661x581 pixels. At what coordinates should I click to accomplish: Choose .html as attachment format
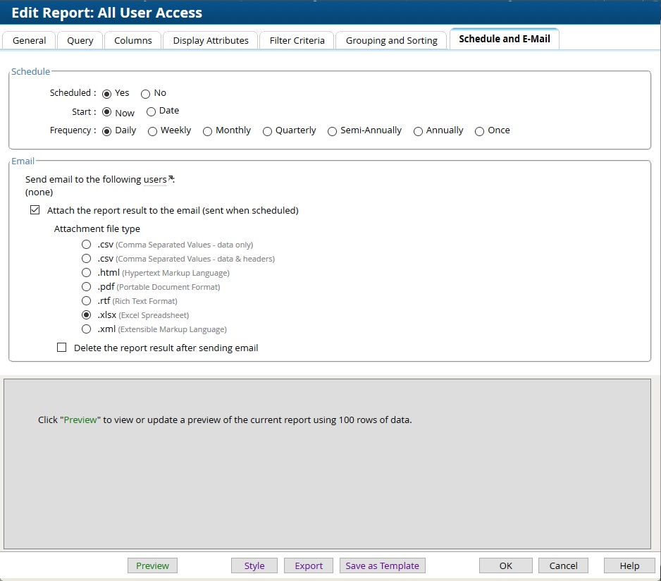click(x=86, y=272)
